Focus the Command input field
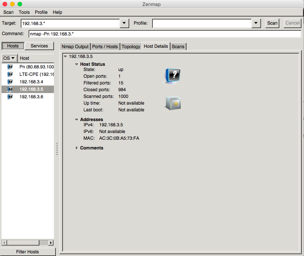The width and height of the screenshot is (304, 256). click(165, 34)
